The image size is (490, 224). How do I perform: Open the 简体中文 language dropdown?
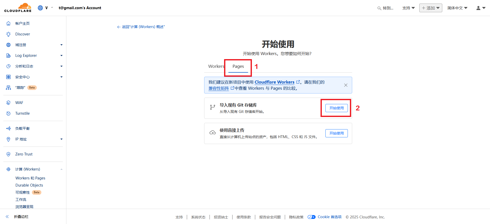[457, 8]
